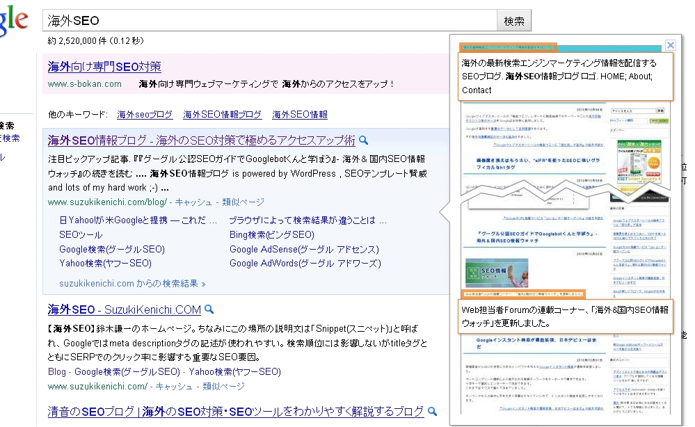Expand suzukikenichi.com からの検索結果 »
The image size is (695, 427).
132,284
